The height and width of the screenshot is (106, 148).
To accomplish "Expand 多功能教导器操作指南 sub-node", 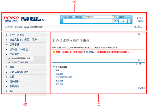I will (9, 59).
